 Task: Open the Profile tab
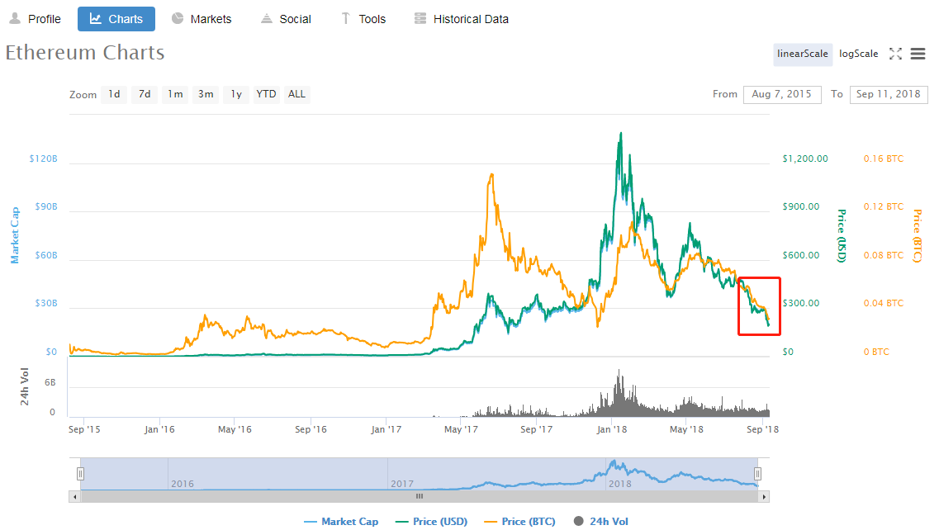point(35,19)
